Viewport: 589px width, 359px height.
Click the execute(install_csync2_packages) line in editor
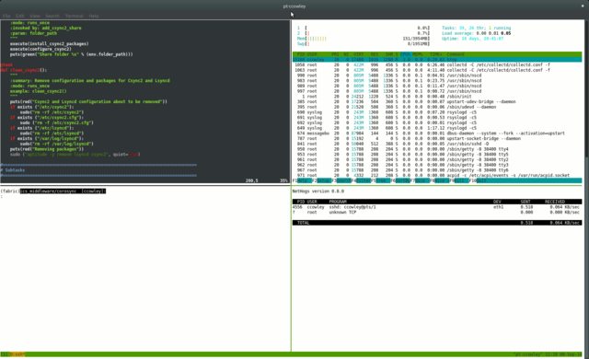pos(49,44)
